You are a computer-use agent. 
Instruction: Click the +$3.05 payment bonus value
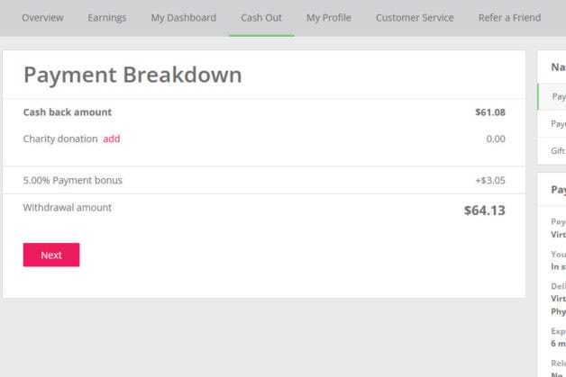(489, 181)
